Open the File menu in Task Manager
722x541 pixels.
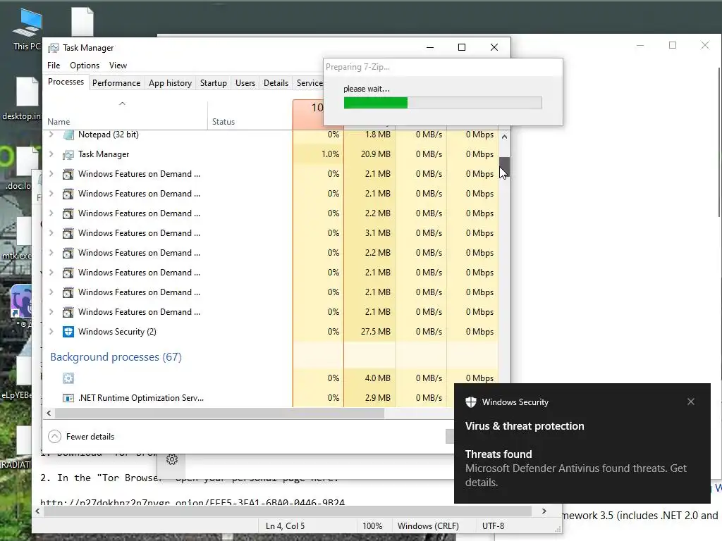[54, 66]
